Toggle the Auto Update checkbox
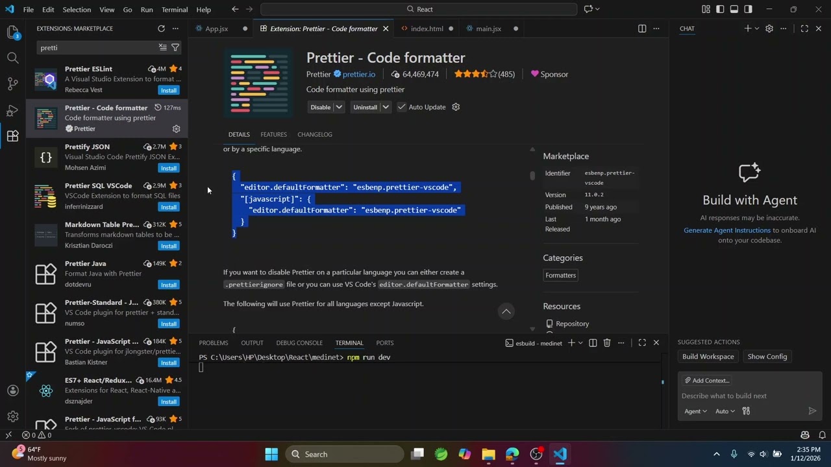 [402, 107]
